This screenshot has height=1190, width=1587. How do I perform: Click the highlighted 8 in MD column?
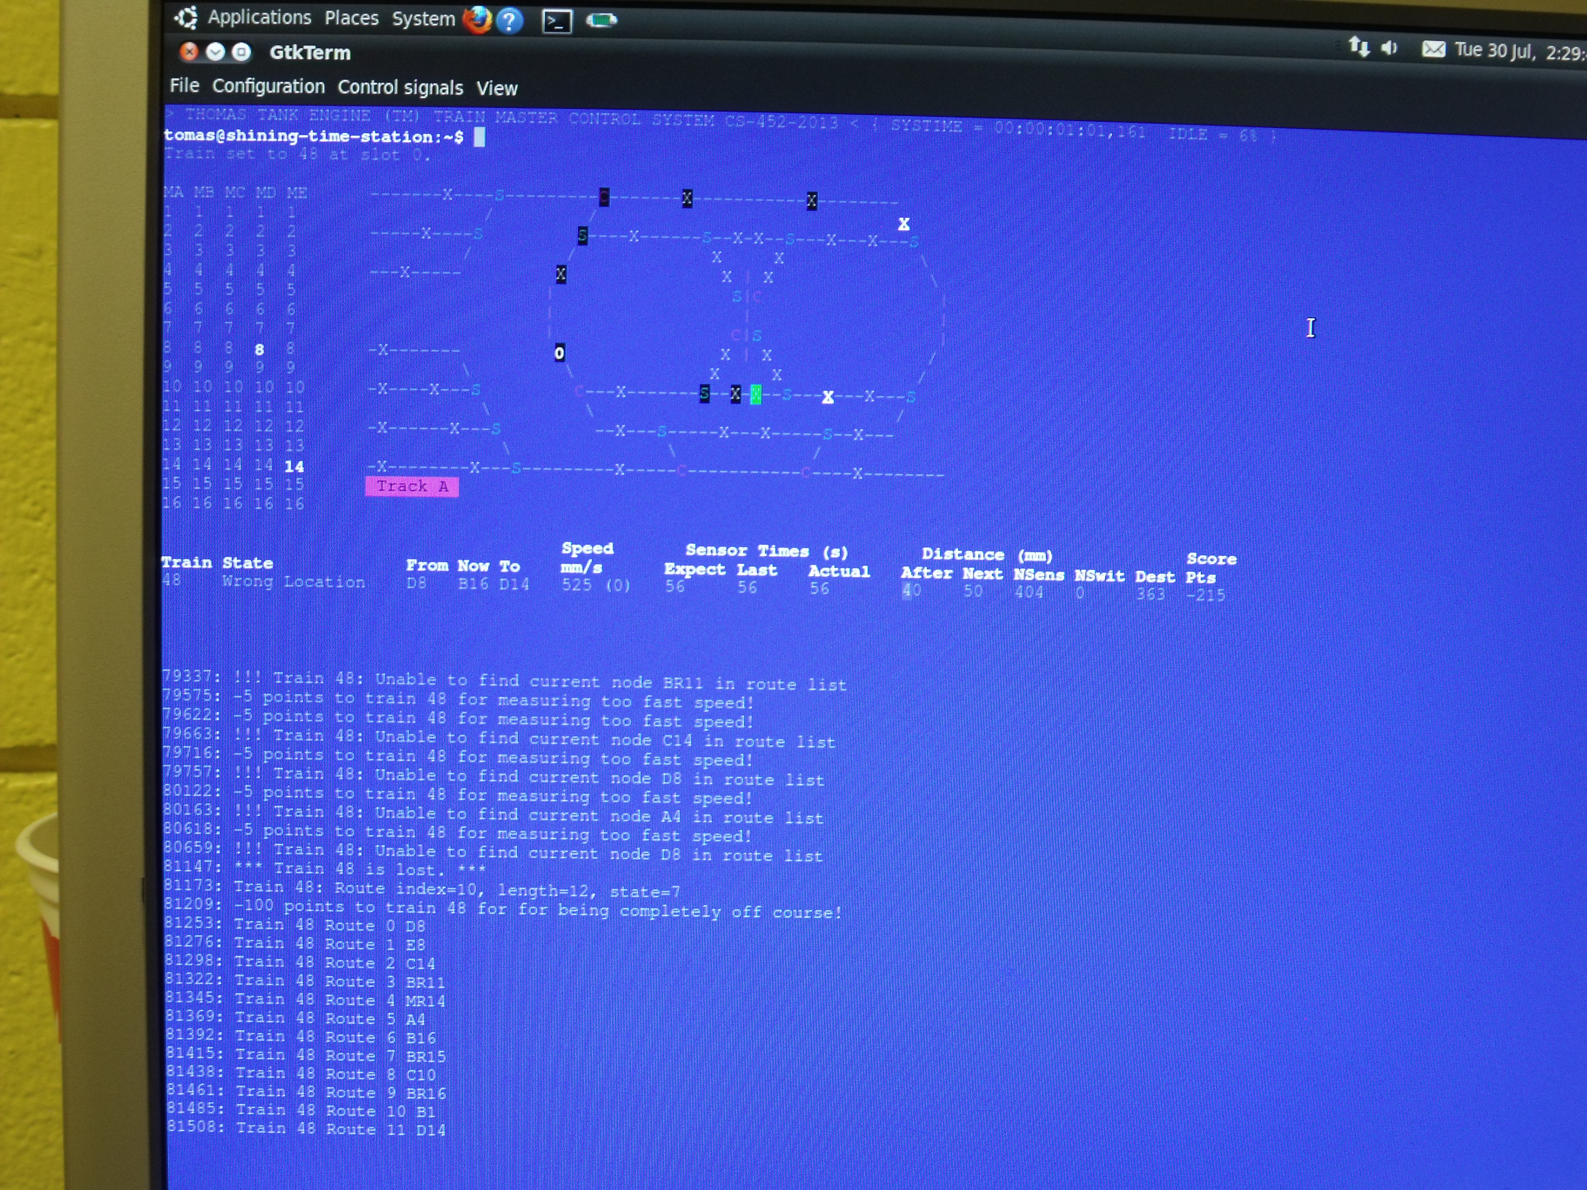coord(259,350)
